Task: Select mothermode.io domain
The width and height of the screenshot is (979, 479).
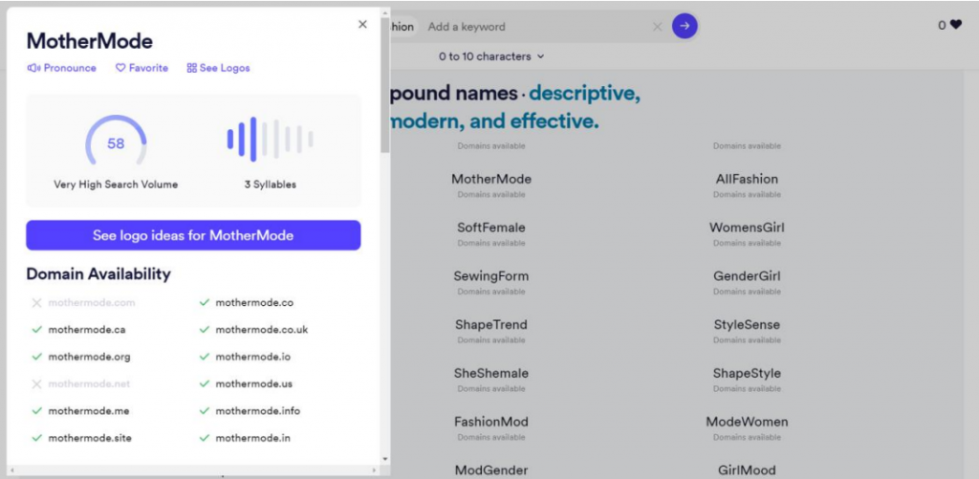Action: click(252, 358)
